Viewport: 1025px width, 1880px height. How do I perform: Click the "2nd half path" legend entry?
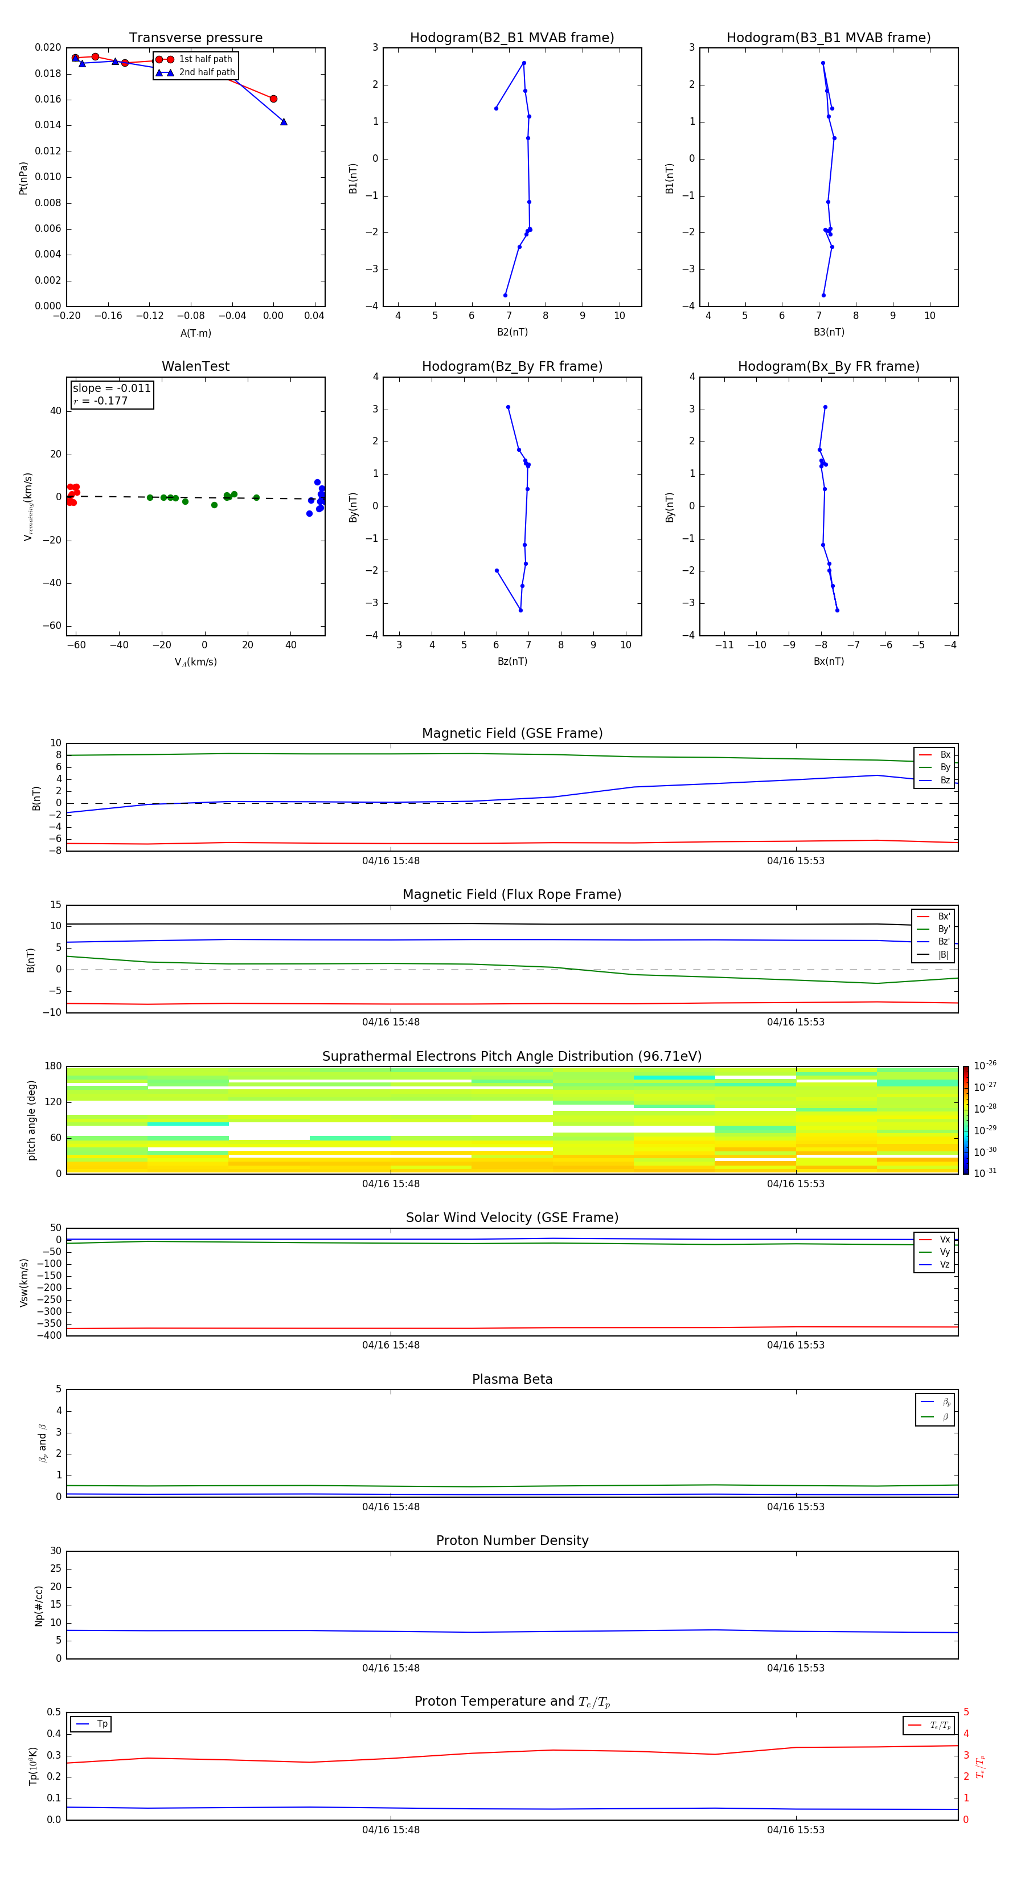pyautogui.click(x=195, y=72)
